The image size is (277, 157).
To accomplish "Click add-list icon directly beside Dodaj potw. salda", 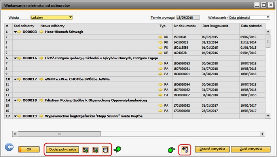I will point(85,149).
